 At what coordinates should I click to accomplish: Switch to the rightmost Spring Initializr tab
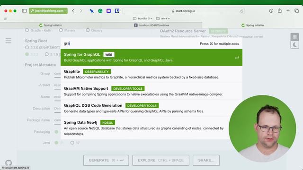coord(253,25)
